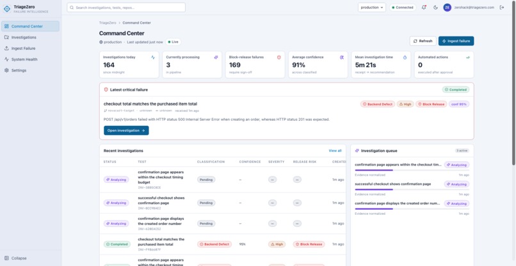
Task: Click the Block-release failures shield icon
Action: [279, 57]
